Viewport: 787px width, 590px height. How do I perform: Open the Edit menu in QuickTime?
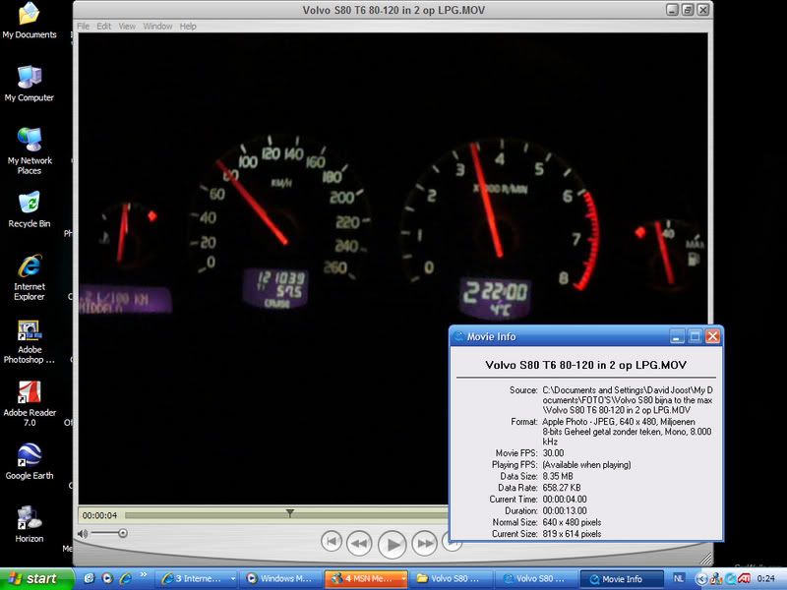click(104, 27)
